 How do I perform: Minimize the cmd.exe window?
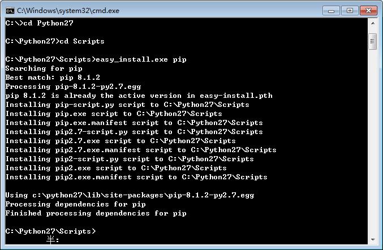click(331, 11)
